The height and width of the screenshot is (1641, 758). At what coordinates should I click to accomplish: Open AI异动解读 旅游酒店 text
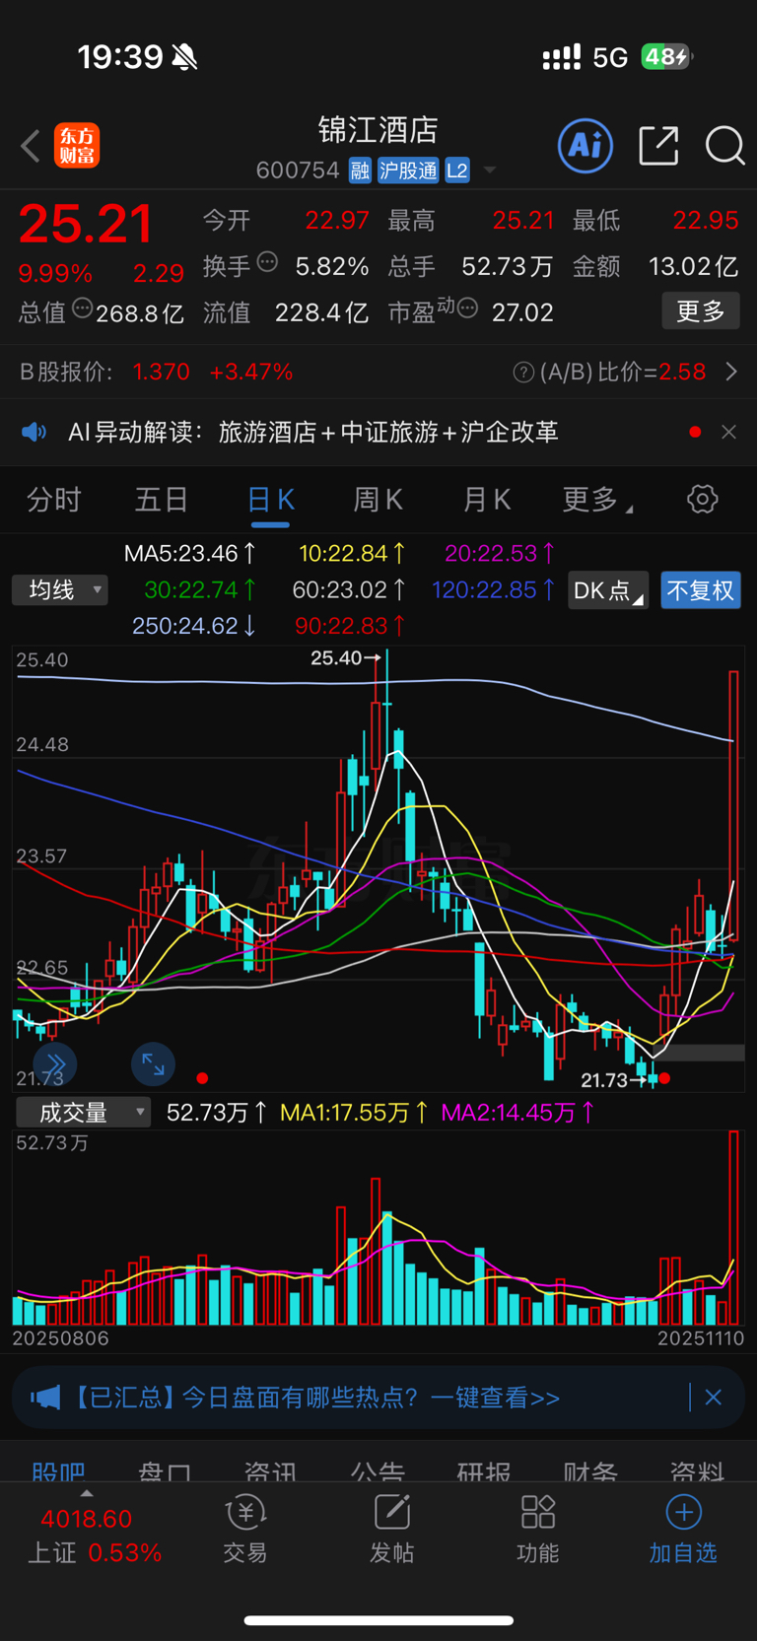(x=388, y=432)
